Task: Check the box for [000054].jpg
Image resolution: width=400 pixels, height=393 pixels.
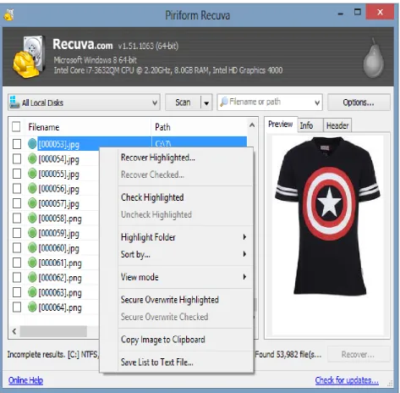Action: coord(17,159)
